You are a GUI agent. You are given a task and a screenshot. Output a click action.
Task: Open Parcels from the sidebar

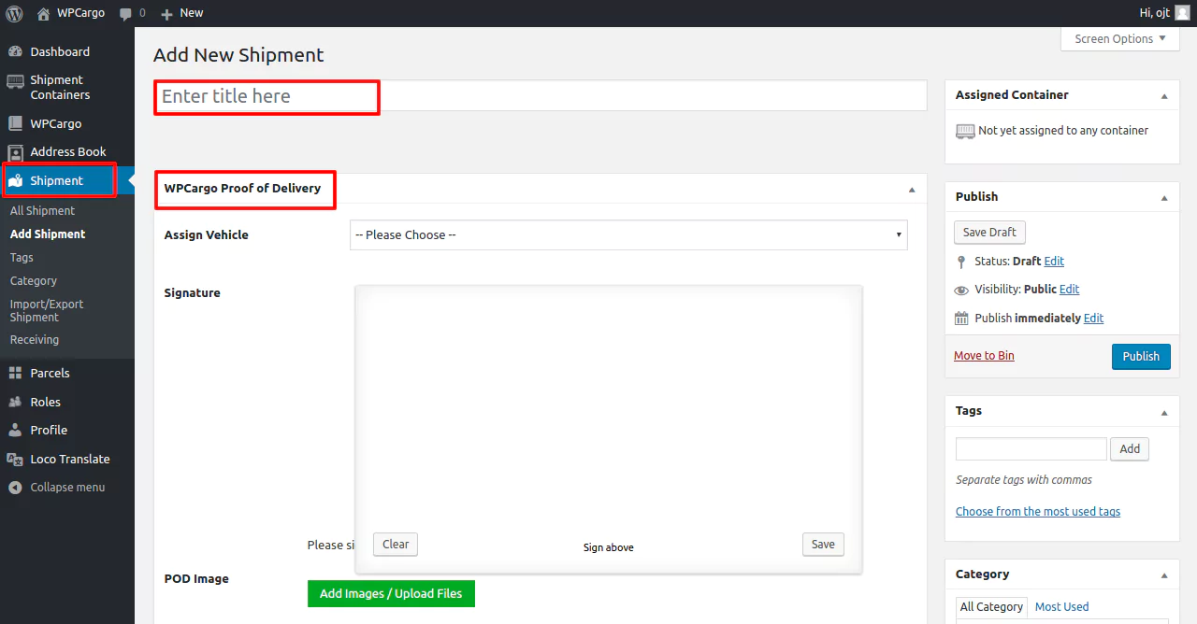click(x=50, y=373)
